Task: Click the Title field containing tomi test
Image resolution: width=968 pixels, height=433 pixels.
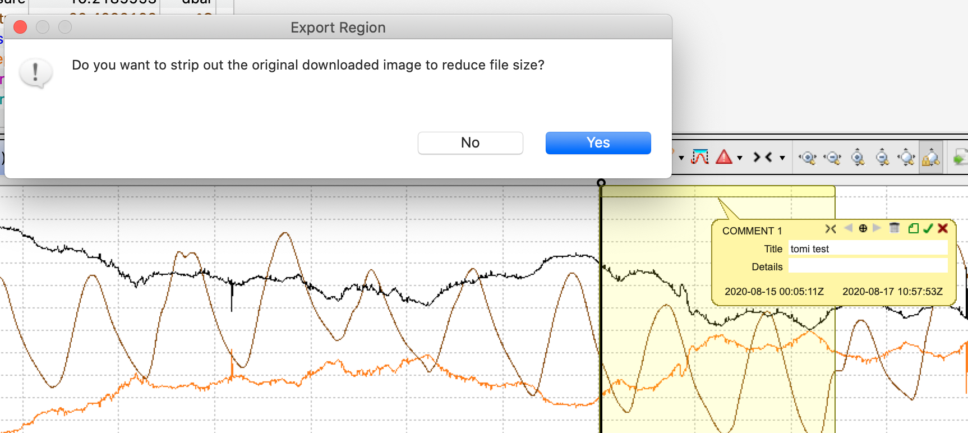Action: pos(868,248)
